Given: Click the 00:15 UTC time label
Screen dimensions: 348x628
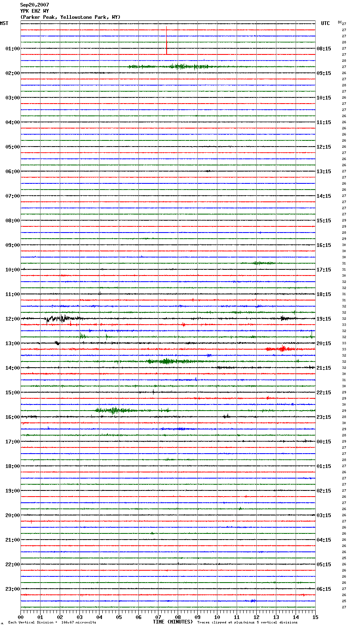Looking at the screenshot, I should 324,442.
